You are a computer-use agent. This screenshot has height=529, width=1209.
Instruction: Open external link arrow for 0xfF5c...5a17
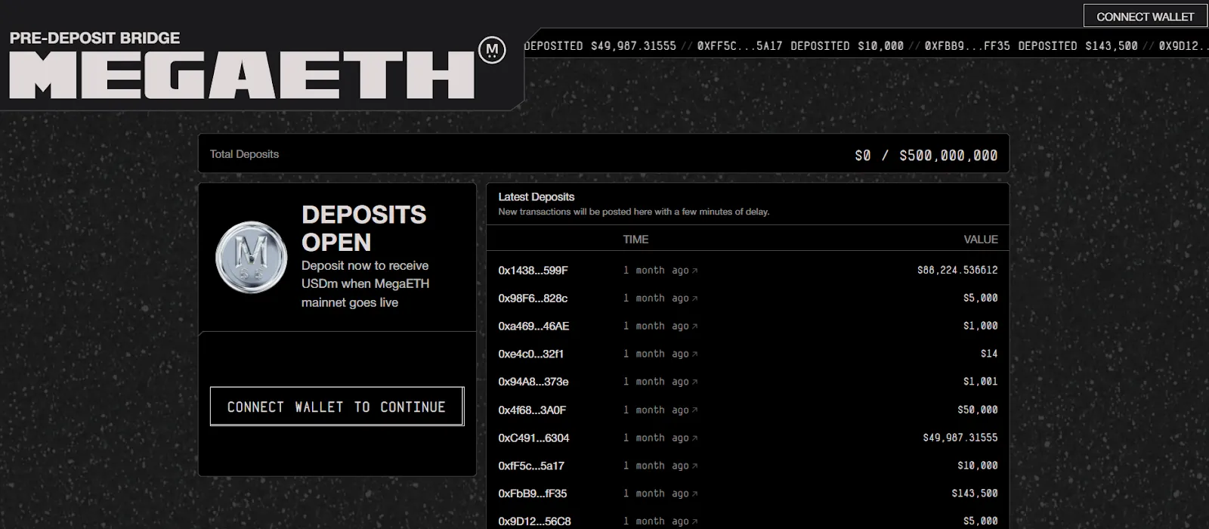695,466
